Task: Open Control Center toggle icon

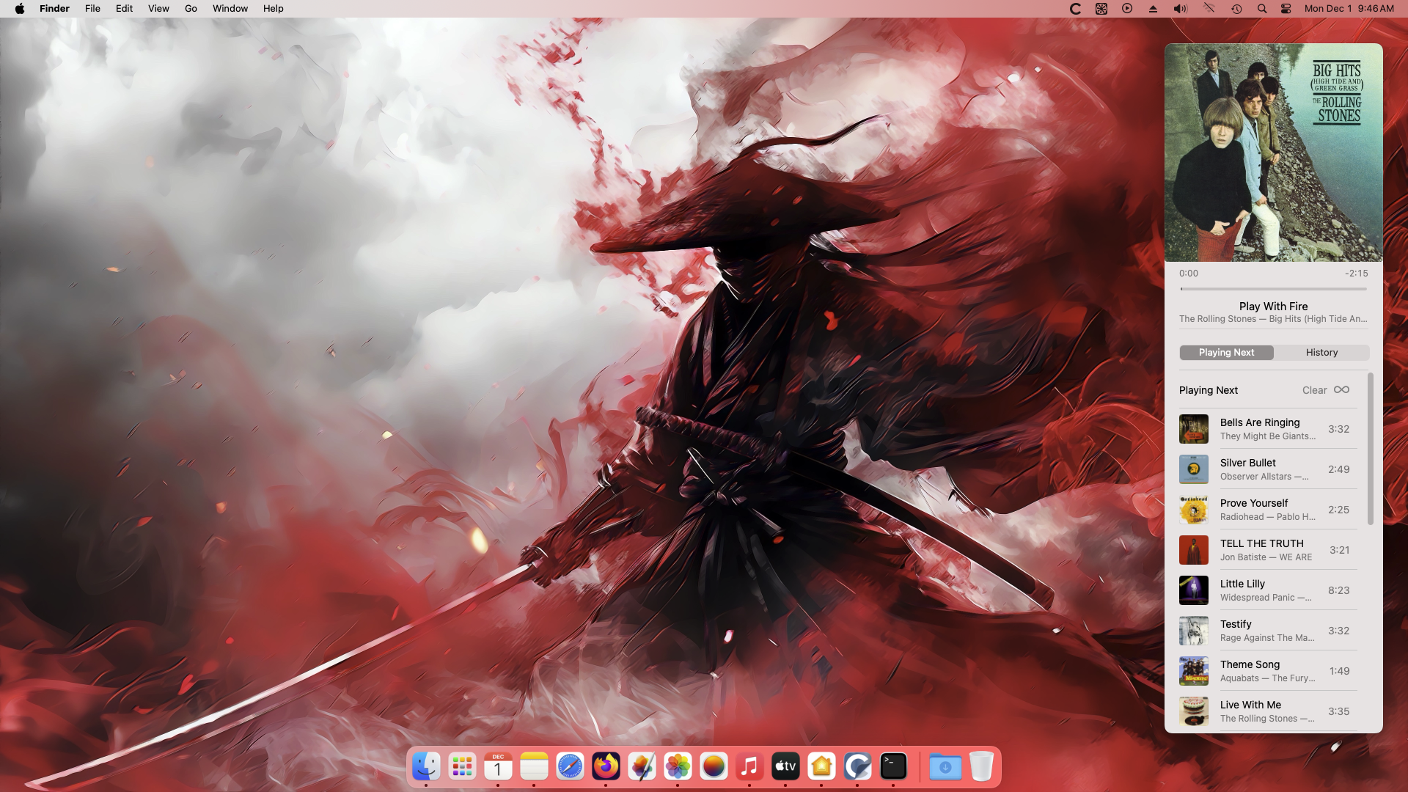Action: 1286,9
